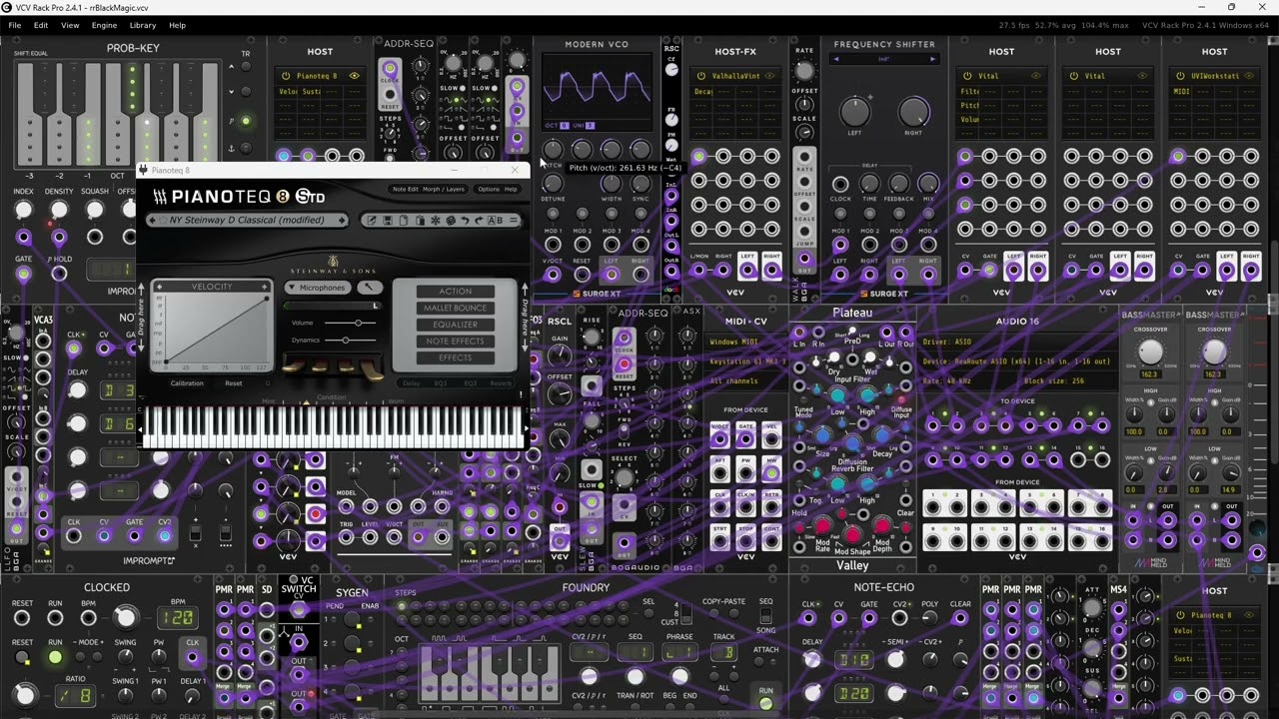Viewport: 1279px width, 719px height.
Task: Open Note Edit in Pianoteq
Action: pos(406,189)
